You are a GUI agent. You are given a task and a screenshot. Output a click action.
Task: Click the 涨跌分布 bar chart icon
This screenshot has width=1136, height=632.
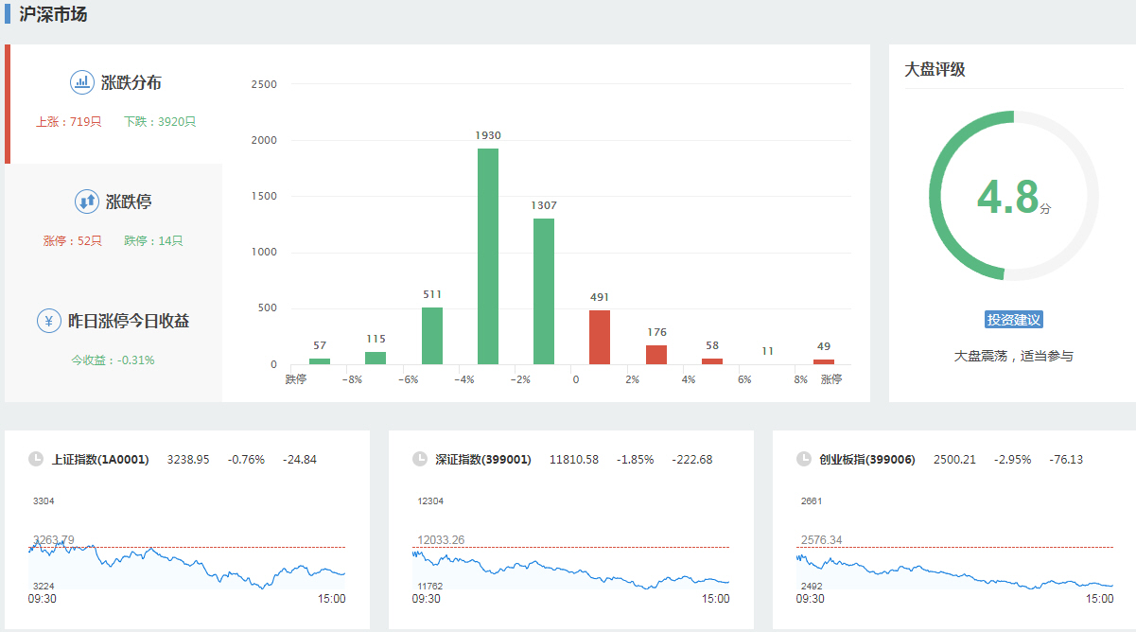pyautogui.click(x=82, y=82)
